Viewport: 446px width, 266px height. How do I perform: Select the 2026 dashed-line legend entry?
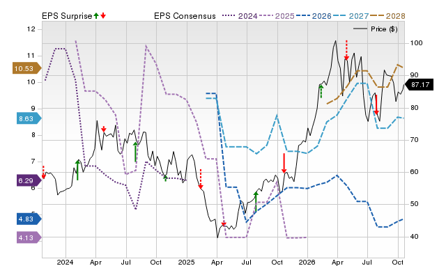click(x=314, y=16)
